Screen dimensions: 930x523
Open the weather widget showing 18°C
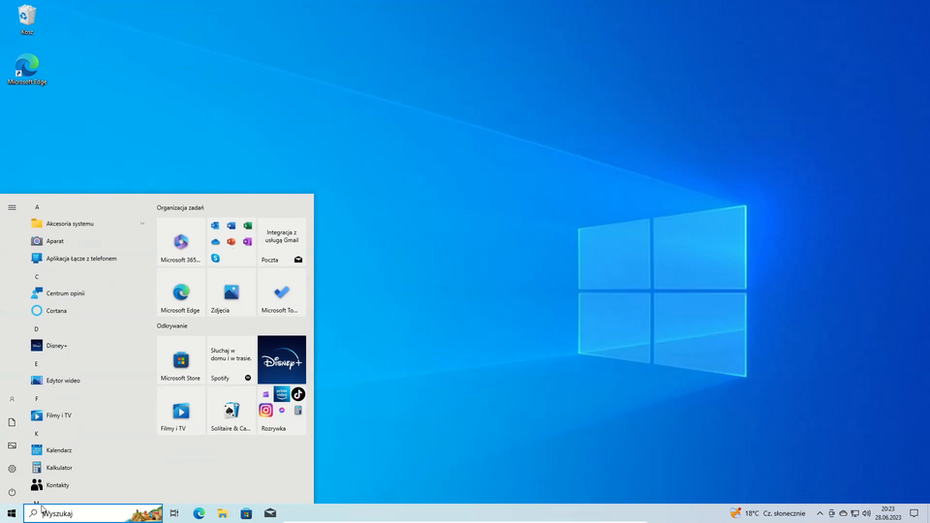[x=767, y=513]
